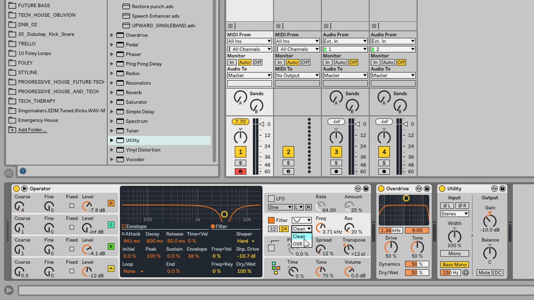Click the bottom-left info view play icon
This screenshot has height=300, width=534.
[9, 290]
